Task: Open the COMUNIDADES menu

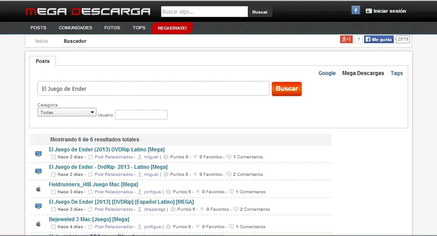Action: [x=75, y=28]
